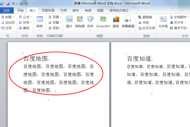Click in the 百度地图 body paragraph
Viewport: 190px width, 127px height.
click(59, 78)
